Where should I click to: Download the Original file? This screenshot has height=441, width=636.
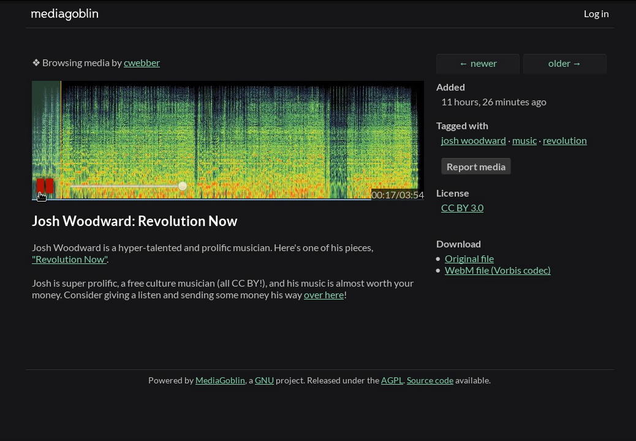[x=469, y=258]
